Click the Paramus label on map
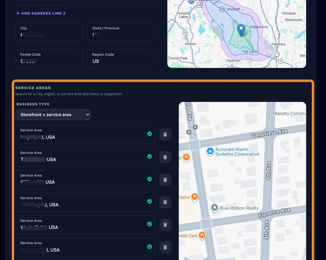 (x=278, y=44)
